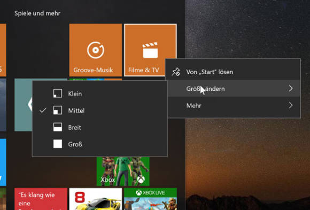Image resolution: width=310 pixels, height=210 pixels.
Task: Expand the arrow next to Größe ändern
Action: 290,88
